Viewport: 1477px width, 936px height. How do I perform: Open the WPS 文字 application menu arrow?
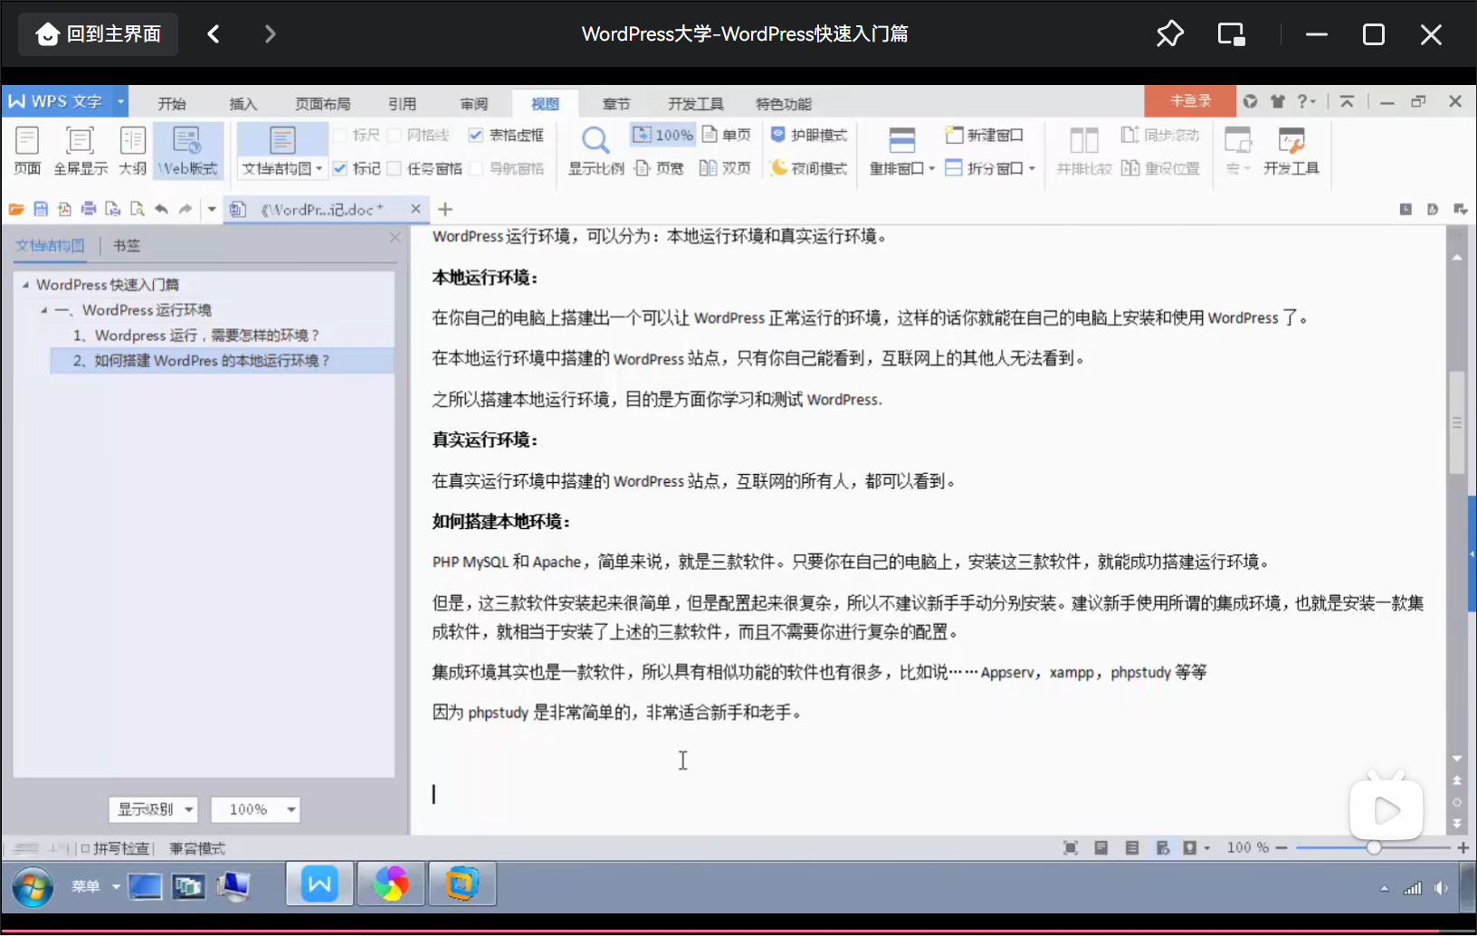click(120, 101)
